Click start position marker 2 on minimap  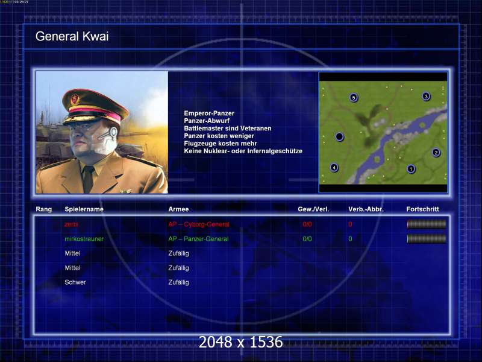click(436, 153)
